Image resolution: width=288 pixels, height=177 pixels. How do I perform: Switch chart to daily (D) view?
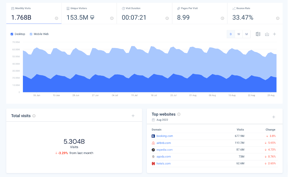[231, 34]
